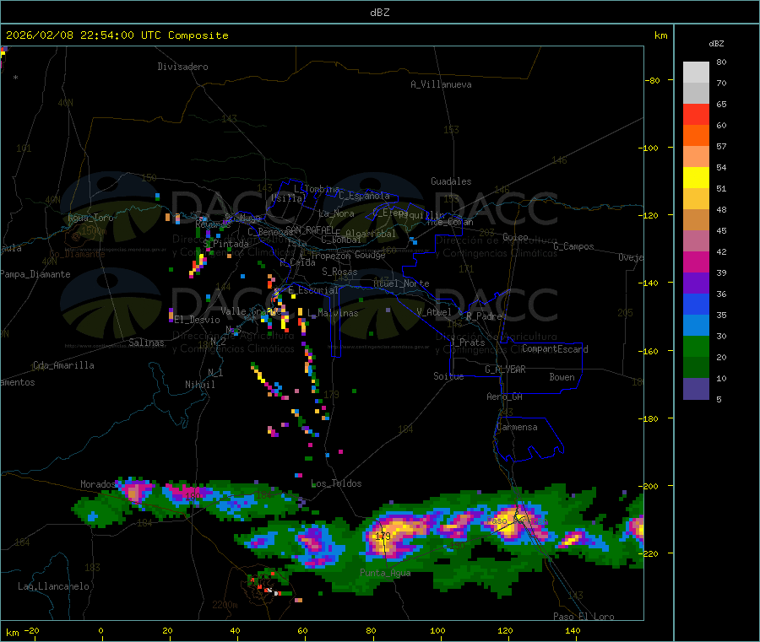Select the Guadales location label
This screenshot has height=642, width=760.
[x=451, y=181]
